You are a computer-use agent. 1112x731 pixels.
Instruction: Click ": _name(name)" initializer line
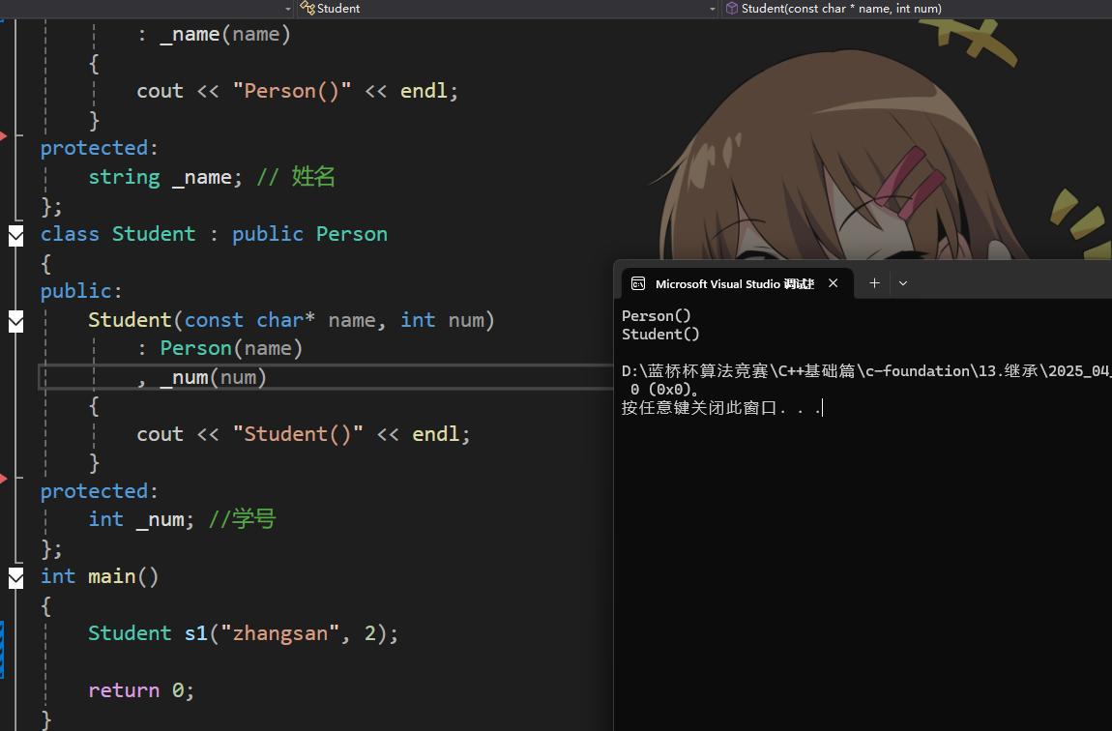coord(214,34)
